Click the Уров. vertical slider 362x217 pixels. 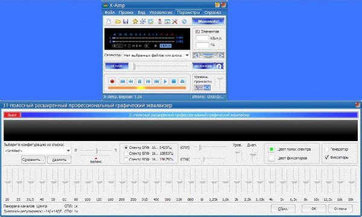237,156
